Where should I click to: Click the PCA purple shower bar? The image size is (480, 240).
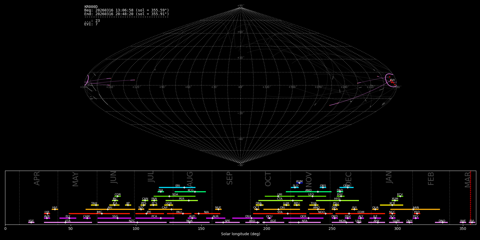155,218
